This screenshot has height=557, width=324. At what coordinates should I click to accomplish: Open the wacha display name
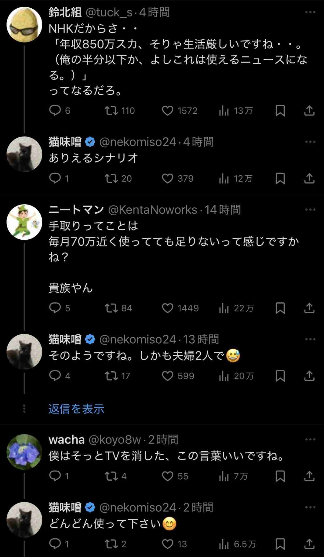pos(67,440)
